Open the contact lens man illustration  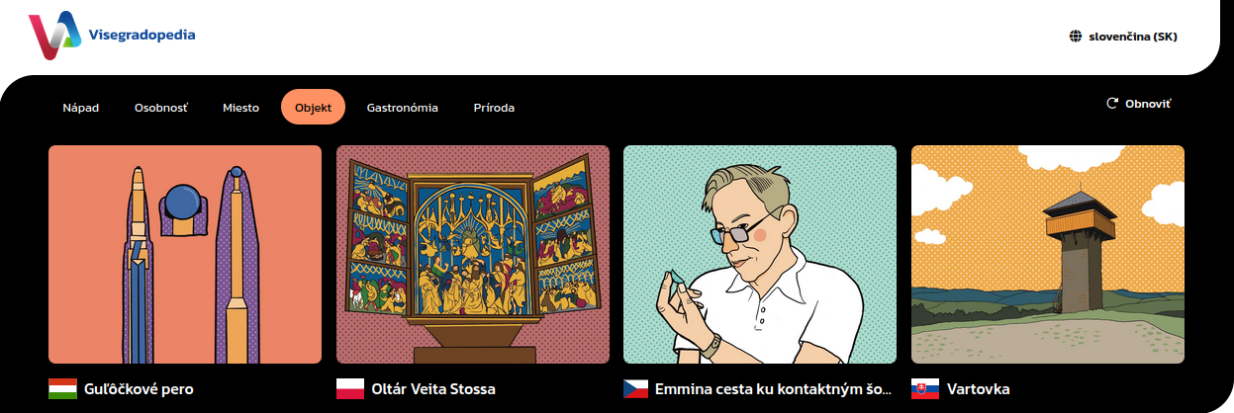coord(760,255)
